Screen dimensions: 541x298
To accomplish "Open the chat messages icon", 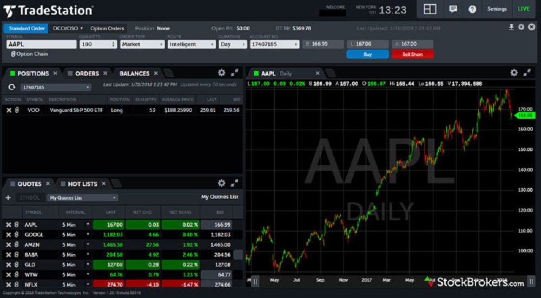I will pyautogui.click(x=453, y=9).
